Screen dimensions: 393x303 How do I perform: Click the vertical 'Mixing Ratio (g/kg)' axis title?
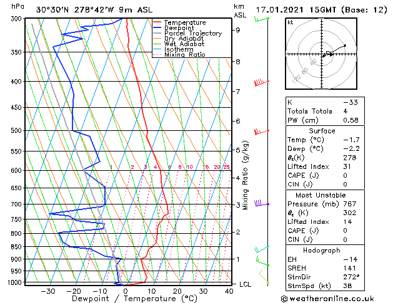point(245,175)
